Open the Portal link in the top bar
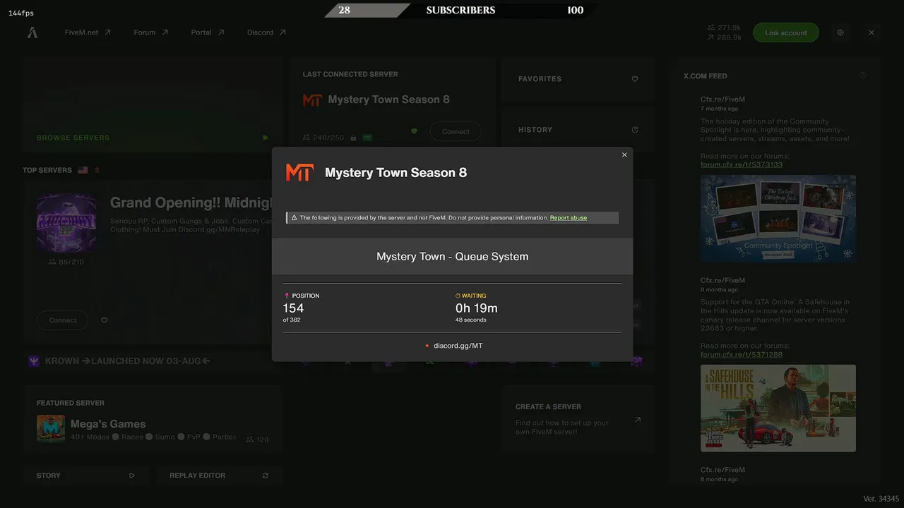 click(x=207, y=32)
